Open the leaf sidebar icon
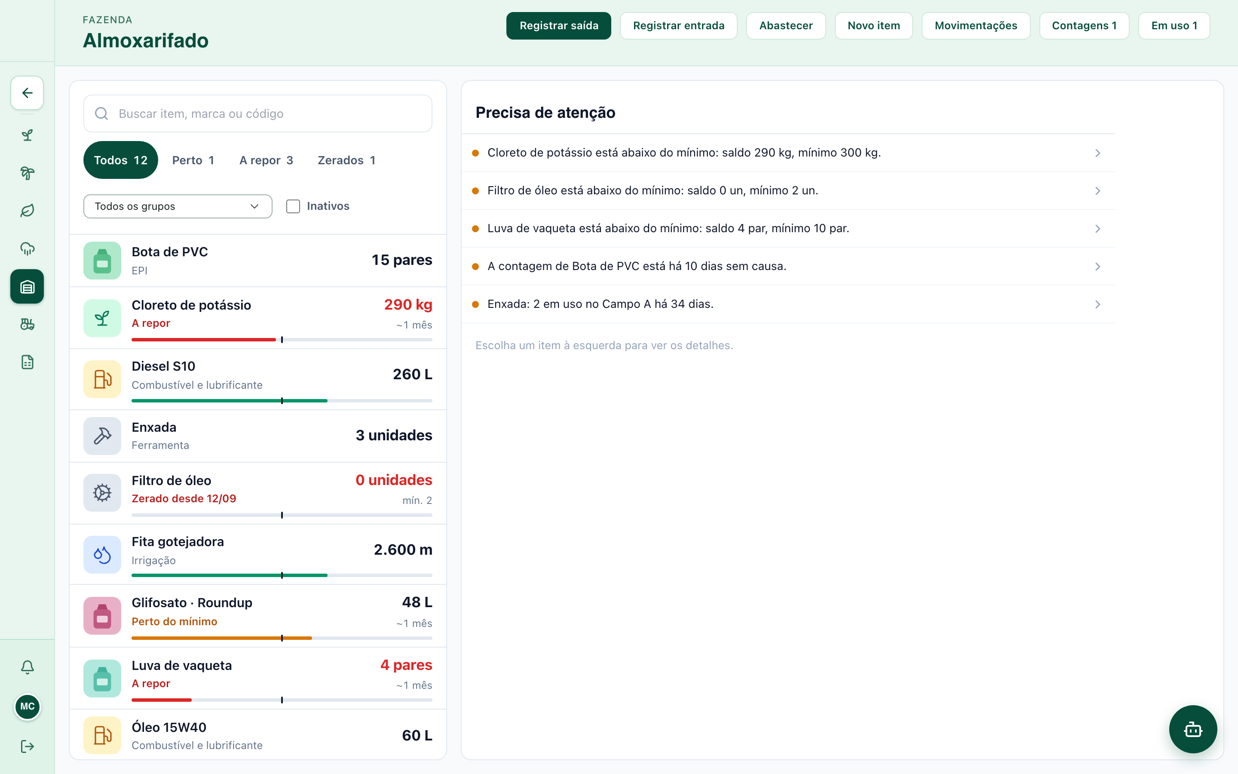This screenshot has width=1238, height=774. click(27, 211)
